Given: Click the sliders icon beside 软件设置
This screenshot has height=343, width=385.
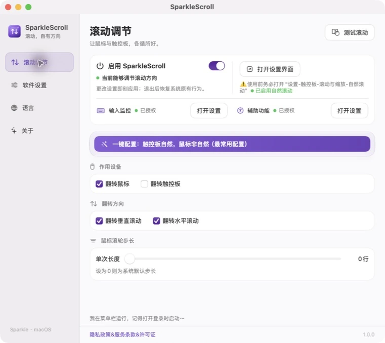Looking at the screenshot, I should (14, 85).
